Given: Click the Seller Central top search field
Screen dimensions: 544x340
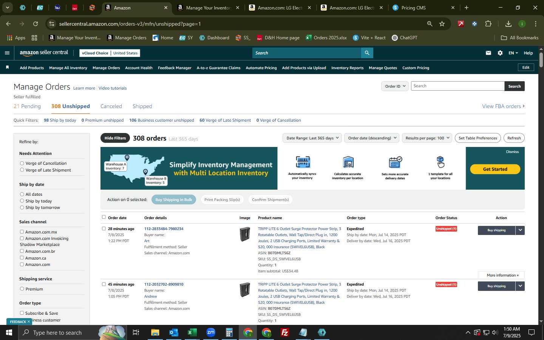Looking at the screenshot, I should tap(306, 53).
